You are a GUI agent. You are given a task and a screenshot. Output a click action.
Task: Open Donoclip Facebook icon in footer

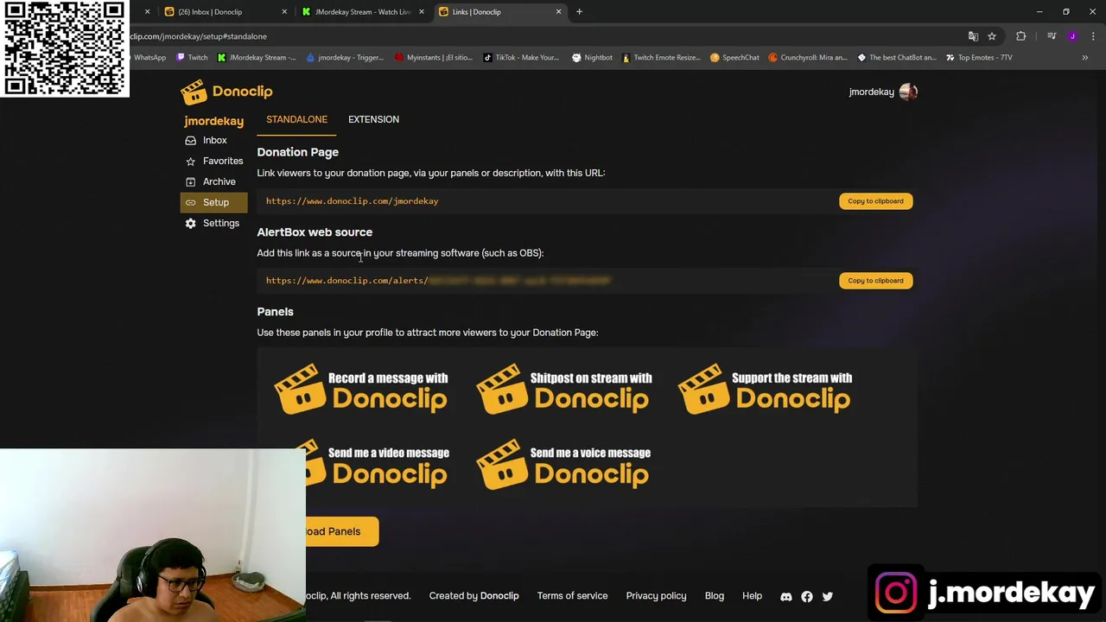click(x=806, y=596)
